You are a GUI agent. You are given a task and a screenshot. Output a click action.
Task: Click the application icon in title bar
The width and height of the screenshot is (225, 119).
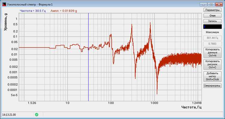click(4, 5)
